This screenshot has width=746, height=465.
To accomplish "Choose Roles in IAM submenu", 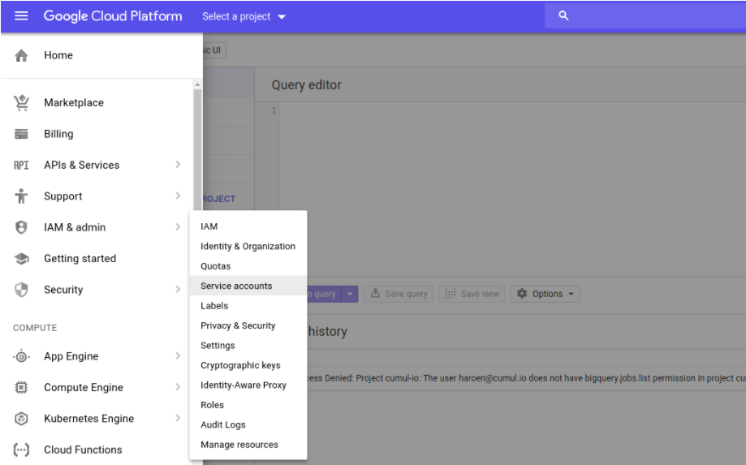I will click(212, 405).
